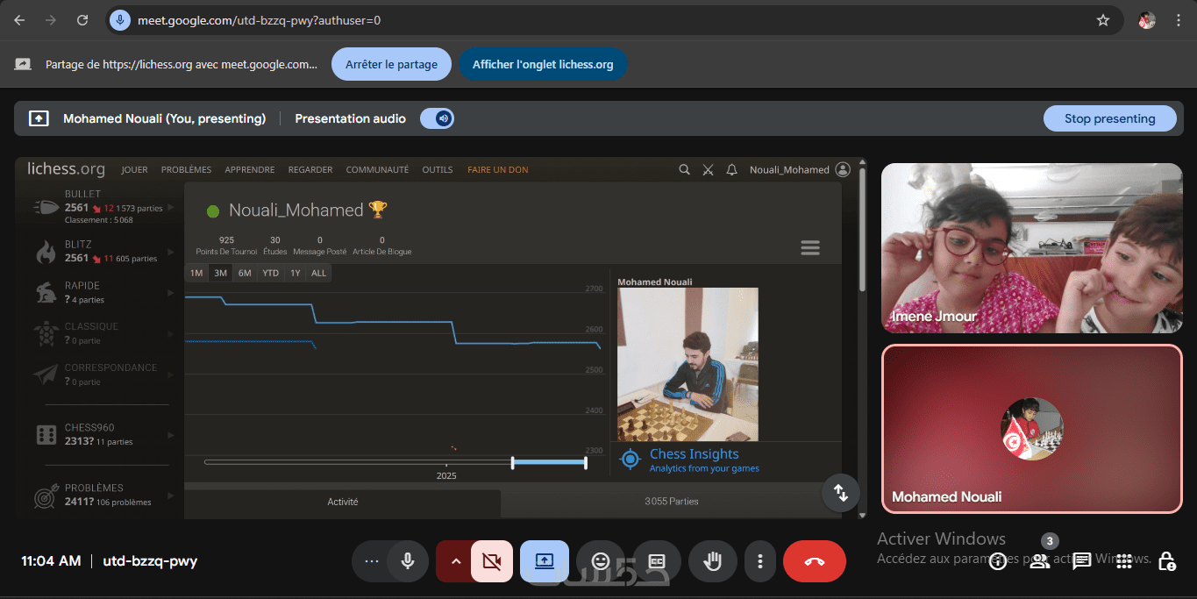The height and width of the screenshot is (599, 1197).
Task: Click the Stop presenting button
Action: [1109, 118]
